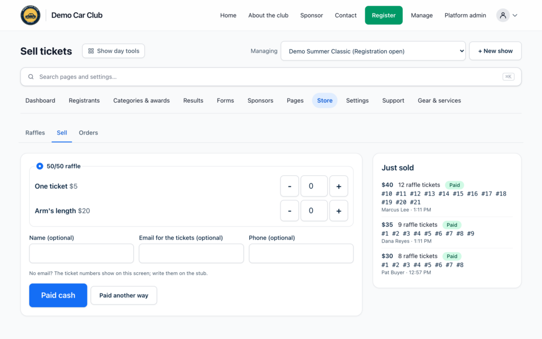This screenshot has height=339, width=542.
Task: Go to Registrants section
Action: click(84, 101)
